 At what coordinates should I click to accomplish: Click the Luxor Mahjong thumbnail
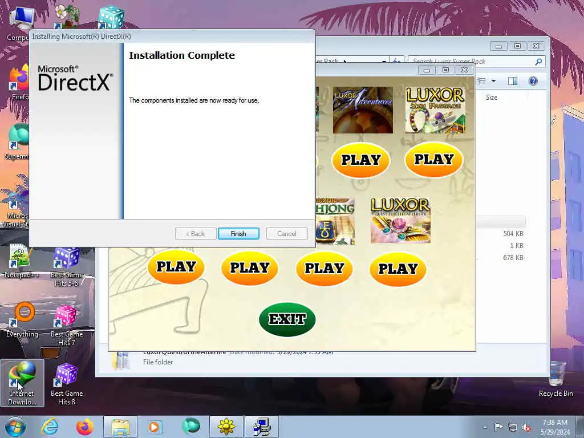tap(335, 221)
